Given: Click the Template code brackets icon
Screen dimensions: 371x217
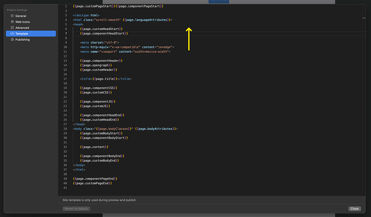Looking at the screenshot, I should point(11,34).
